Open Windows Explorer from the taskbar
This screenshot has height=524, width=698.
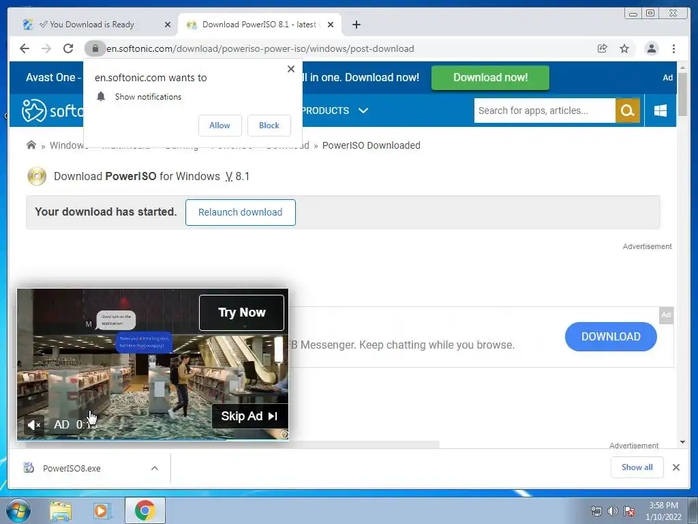click(61, 511)
